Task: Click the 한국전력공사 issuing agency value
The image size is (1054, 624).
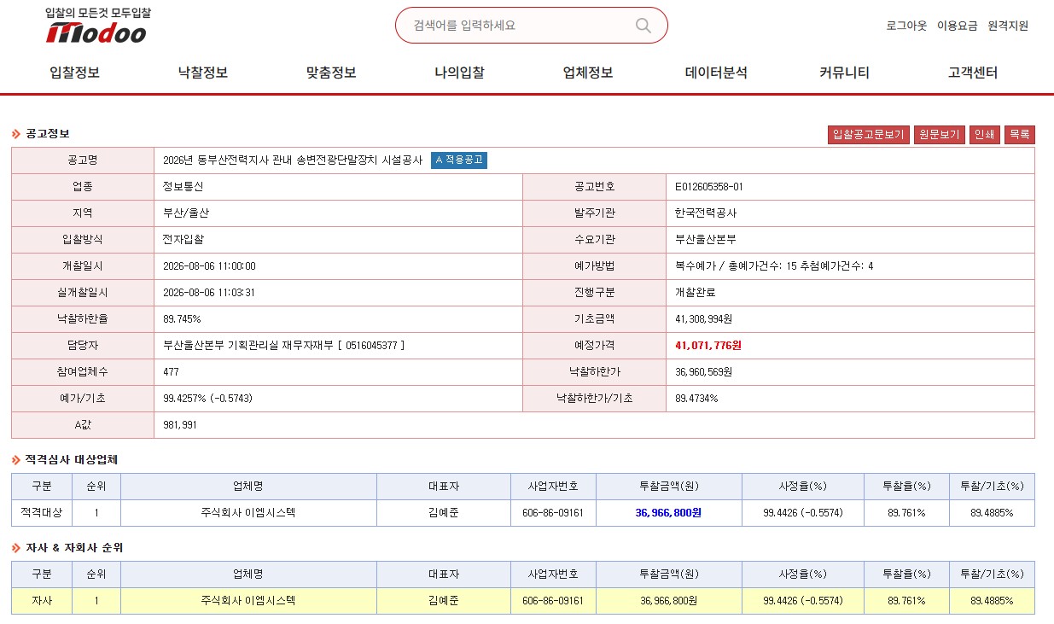Action: 706,213
